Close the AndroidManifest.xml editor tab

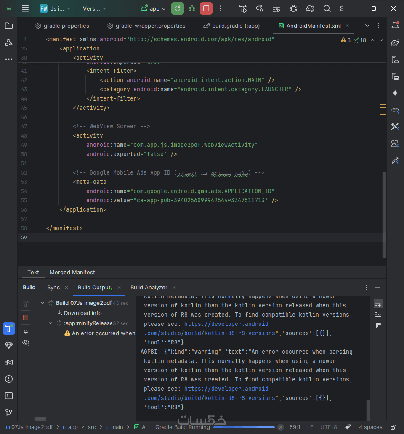pyautogui.click(x=347, y=26)
